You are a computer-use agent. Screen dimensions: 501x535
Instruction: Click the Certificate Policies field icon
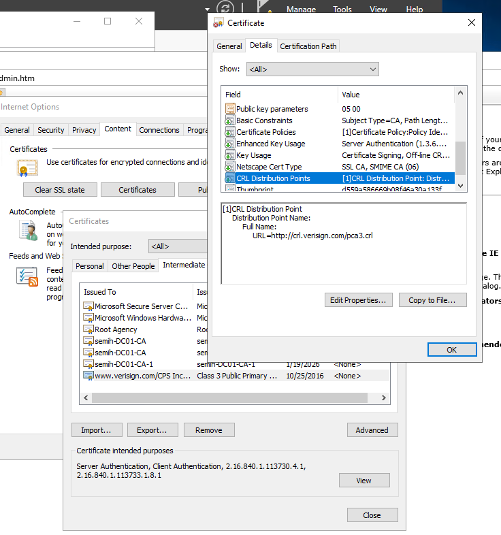click(230, 132)
